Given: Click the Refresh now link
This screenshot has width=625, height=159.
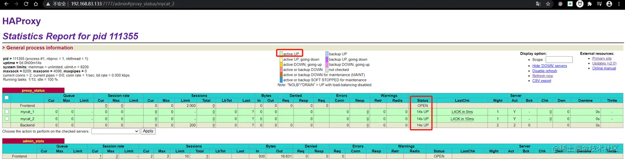Looking at the screenshot, I should (x=542, y=76).
